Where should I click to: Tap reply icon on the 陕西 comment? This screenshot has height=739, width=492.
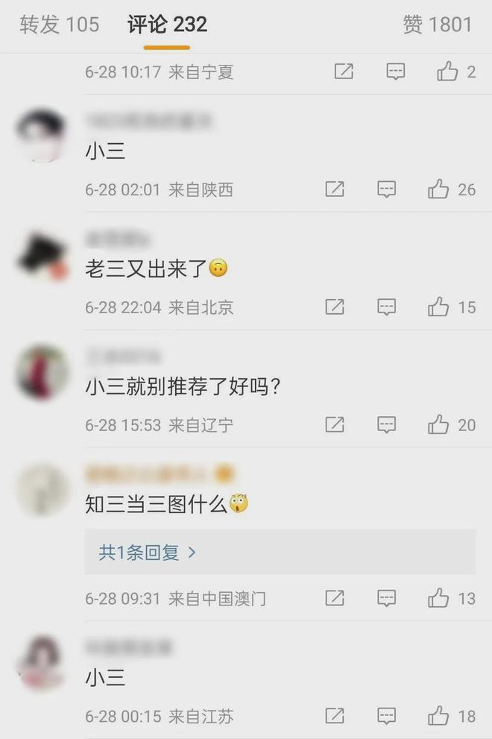[x=386, y=189]
